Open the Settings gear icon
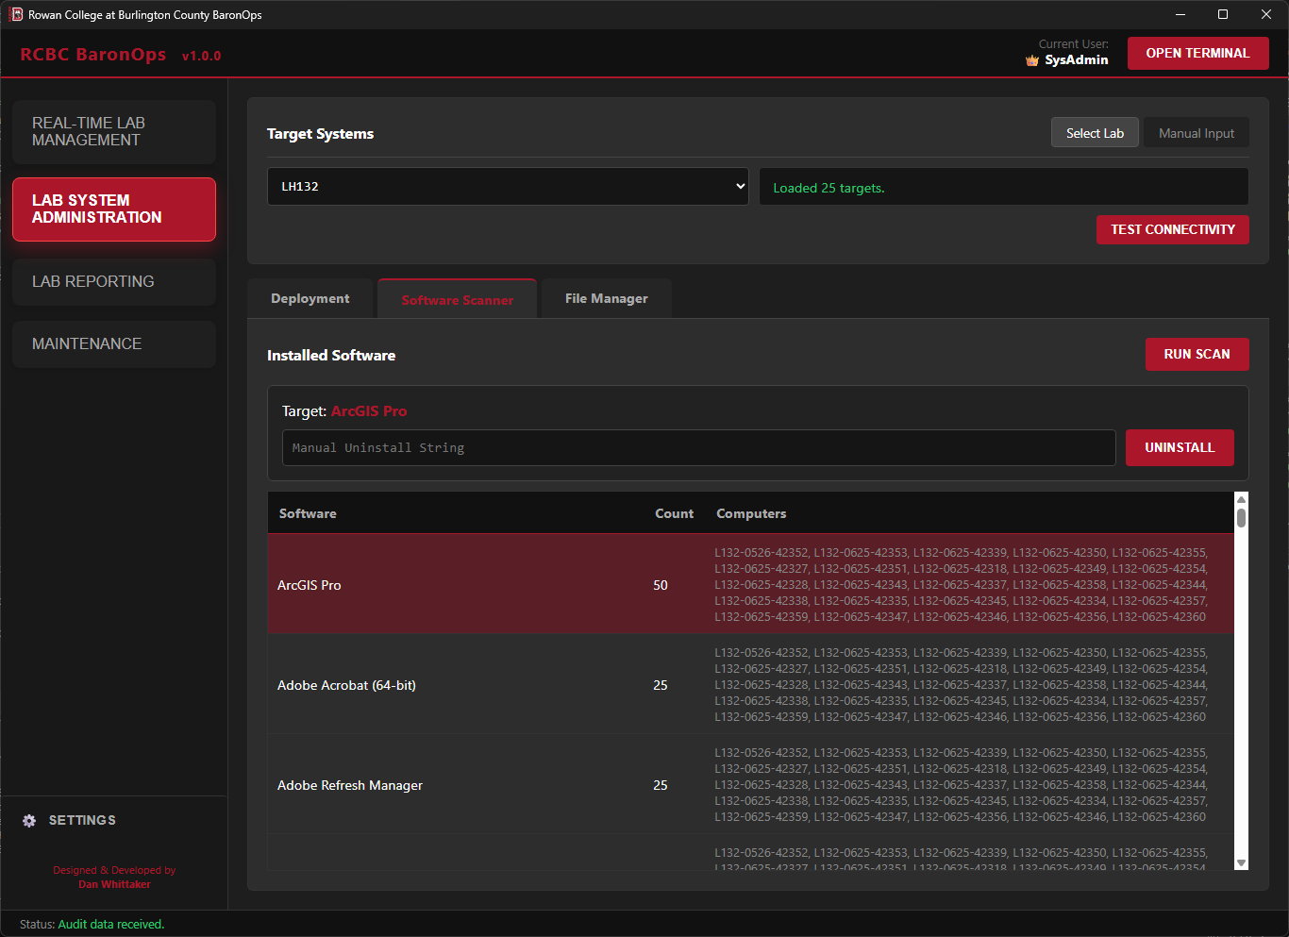1289x937 pixels. tap(29, 820)
